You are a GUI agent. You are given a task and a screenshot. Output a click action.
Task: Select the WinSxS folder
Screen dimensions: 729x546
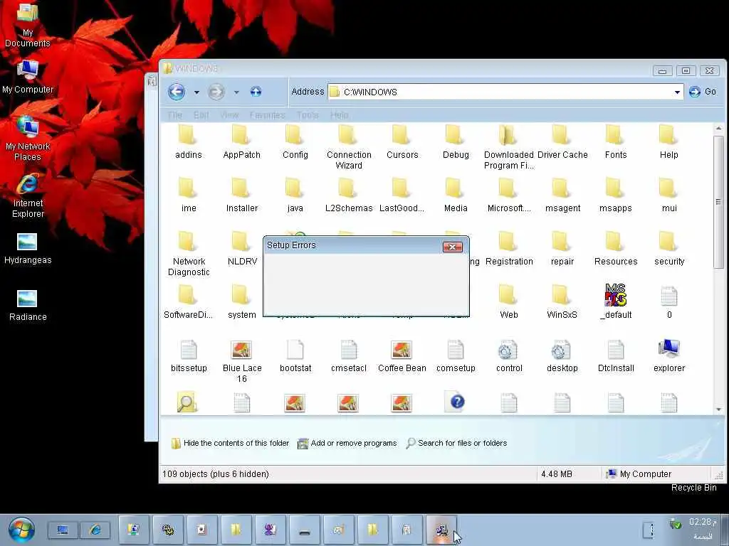562,302
